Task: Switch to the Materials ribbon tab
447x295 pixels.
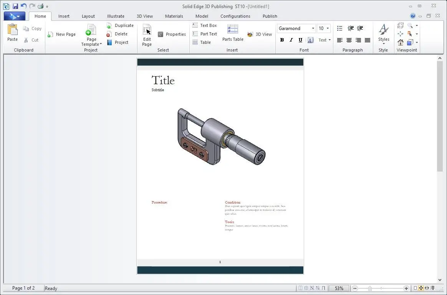Action: click(x=174, y=16)
